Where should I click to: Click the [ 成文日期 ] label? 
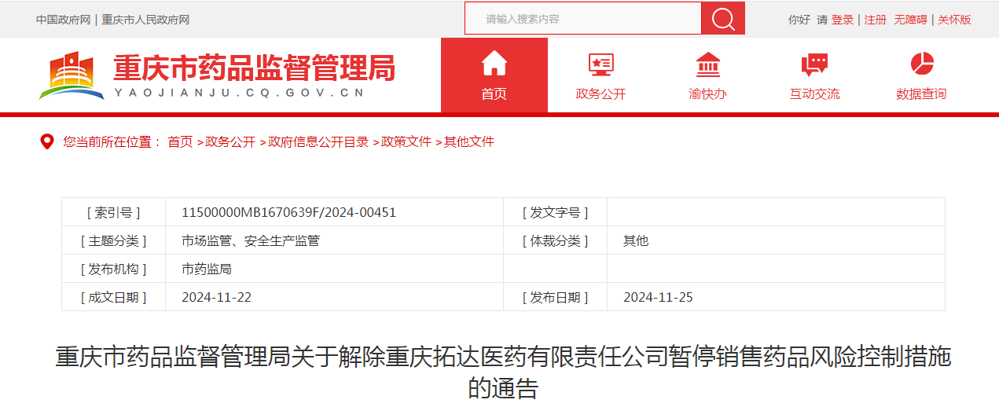[x=113, y=298]
